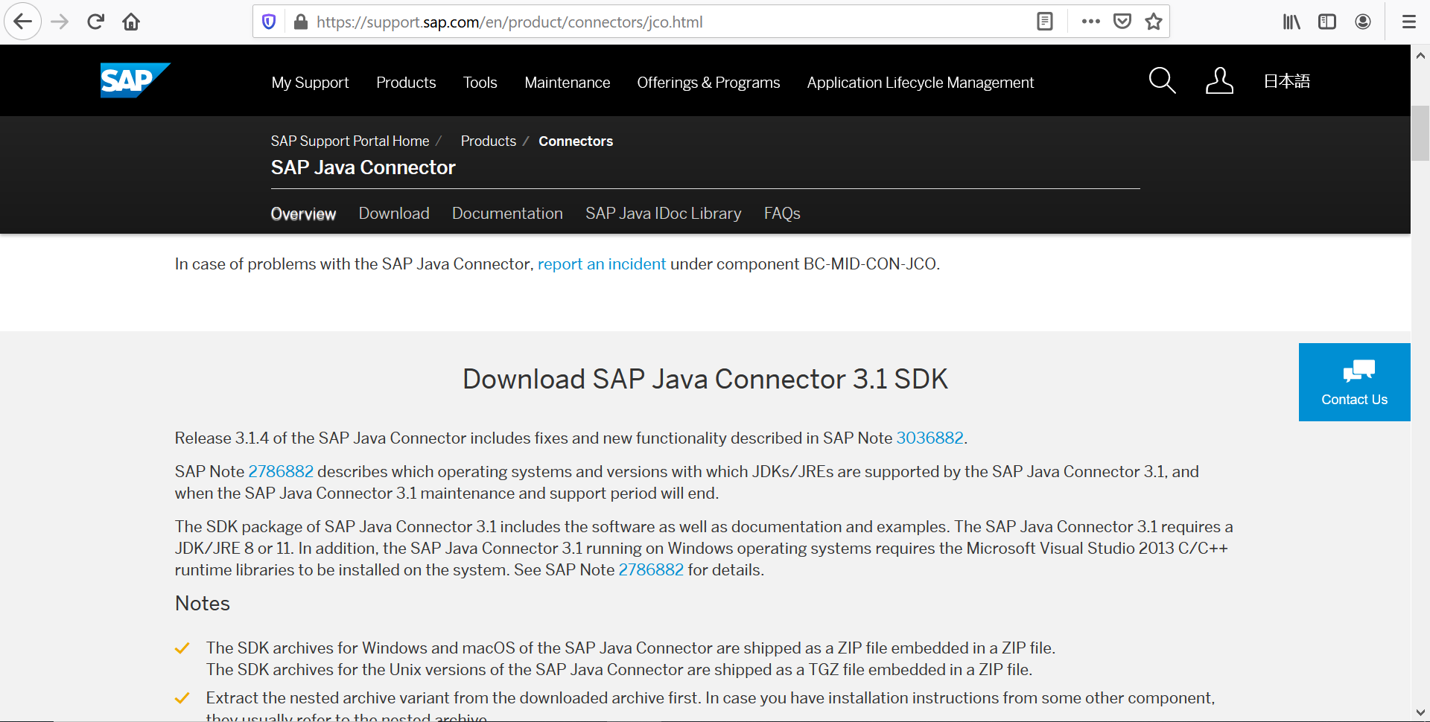The image size is (1430, 722).
Task: Save page to Pocket
Action: (x=1122, y=22)
